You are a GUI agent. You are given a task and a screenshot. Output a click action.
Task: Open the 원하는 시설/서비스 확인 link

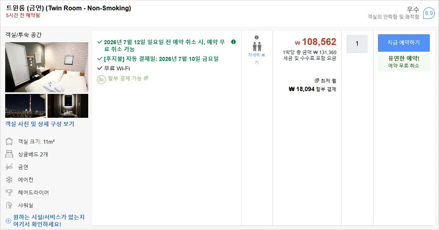49,220
